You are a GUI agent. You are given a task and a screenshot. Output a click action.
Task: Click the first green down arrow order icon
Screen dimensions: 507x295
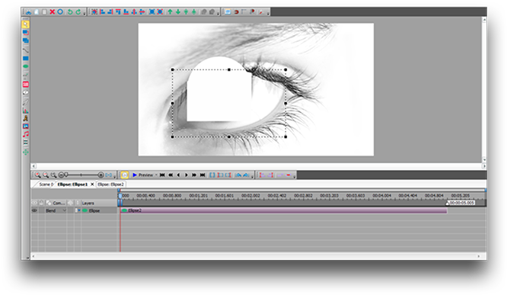178,12
